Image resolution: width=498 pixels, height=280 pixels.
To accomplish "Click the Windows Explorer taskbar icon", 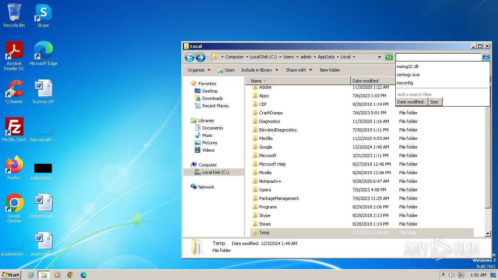I will tap(44, 275).
